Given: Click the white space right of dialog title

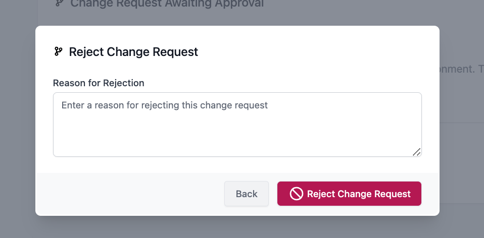Looking at the screenshot, I should 313,51.
